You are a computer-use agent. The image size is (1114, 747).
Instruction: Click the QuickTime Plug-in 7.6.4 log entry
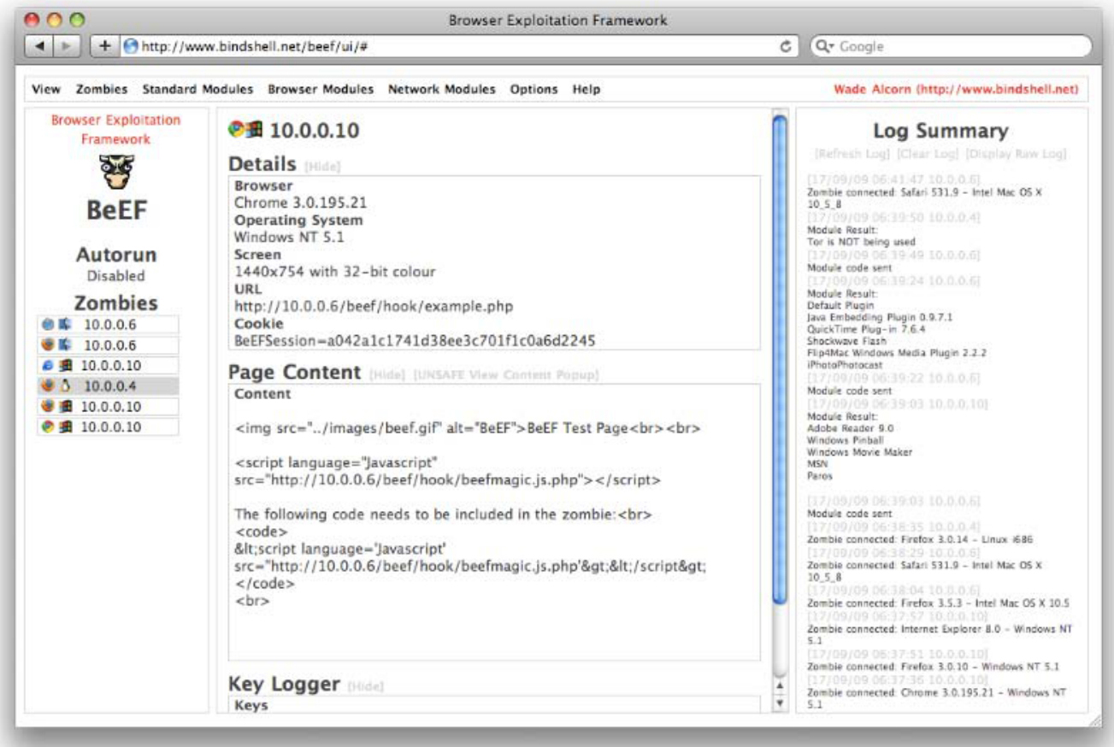[x=862, y=328]
